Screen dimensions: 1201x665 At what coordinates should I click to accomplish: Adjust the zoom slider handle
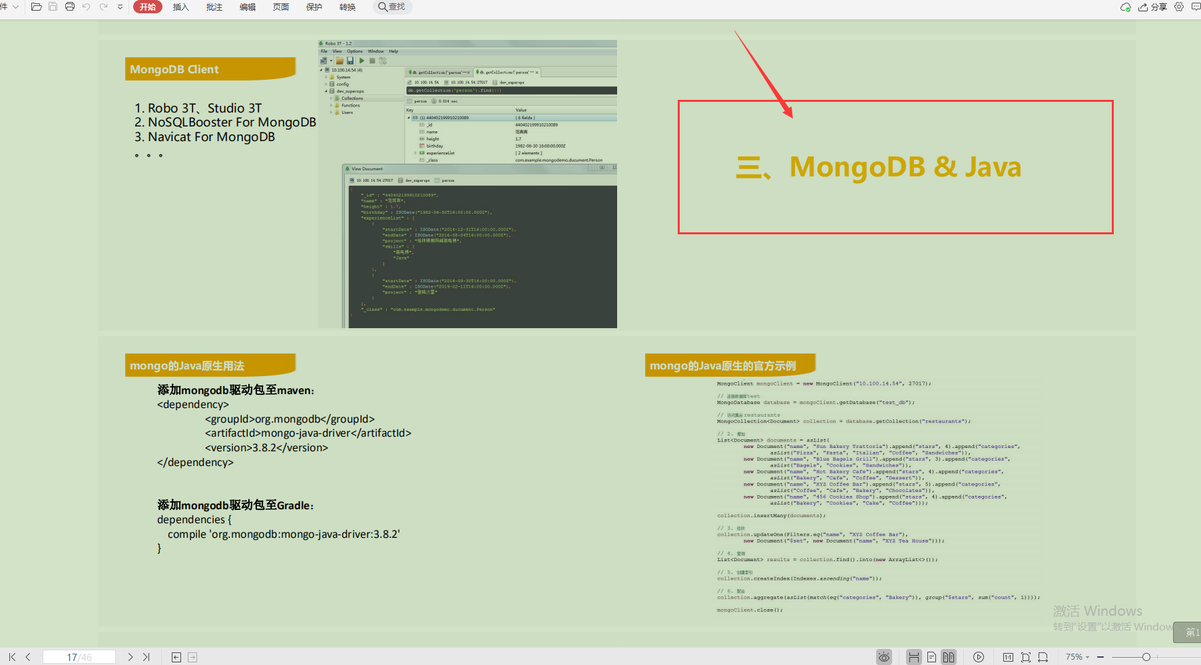pyautogui.click(x=1146, y=657)
